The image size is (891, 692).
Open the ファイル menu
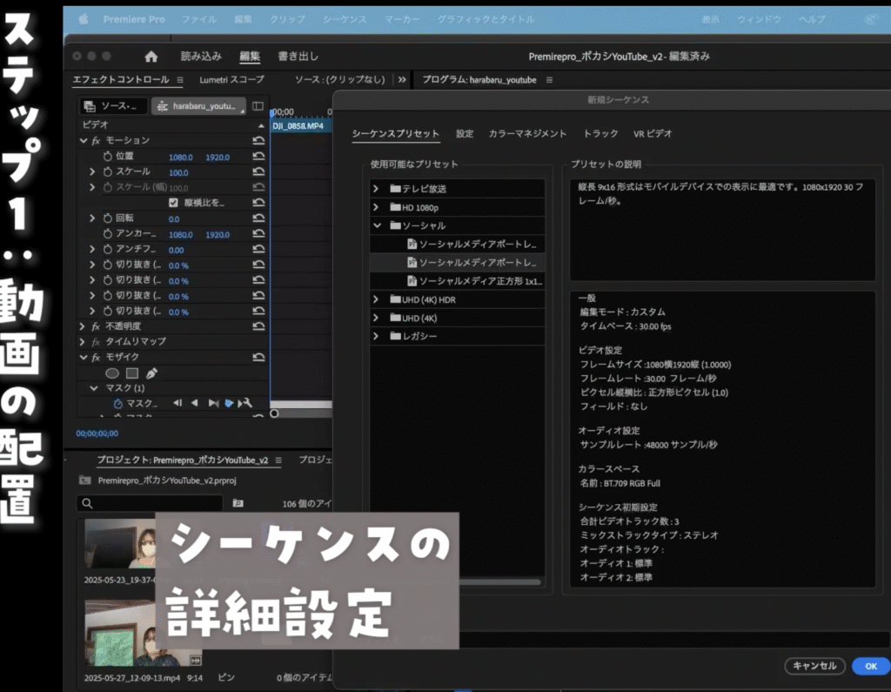click(199, 19)
